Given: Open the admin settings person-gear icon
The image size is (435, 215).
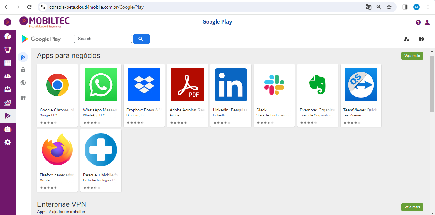Looking at the screenshot, I should pyautogui.click(x=406, y=39).
